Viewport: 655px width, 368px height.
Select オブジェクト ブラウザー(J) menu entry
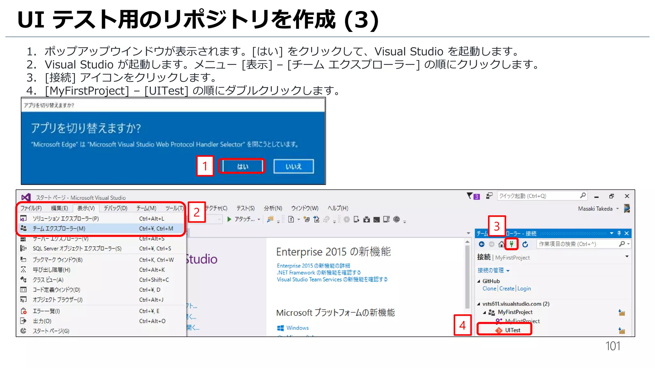(101, 300)
